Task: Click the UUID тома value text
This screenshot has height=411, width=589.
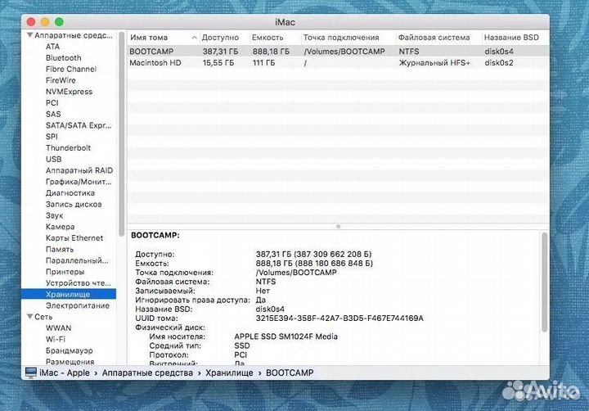Action: (339, 318)
